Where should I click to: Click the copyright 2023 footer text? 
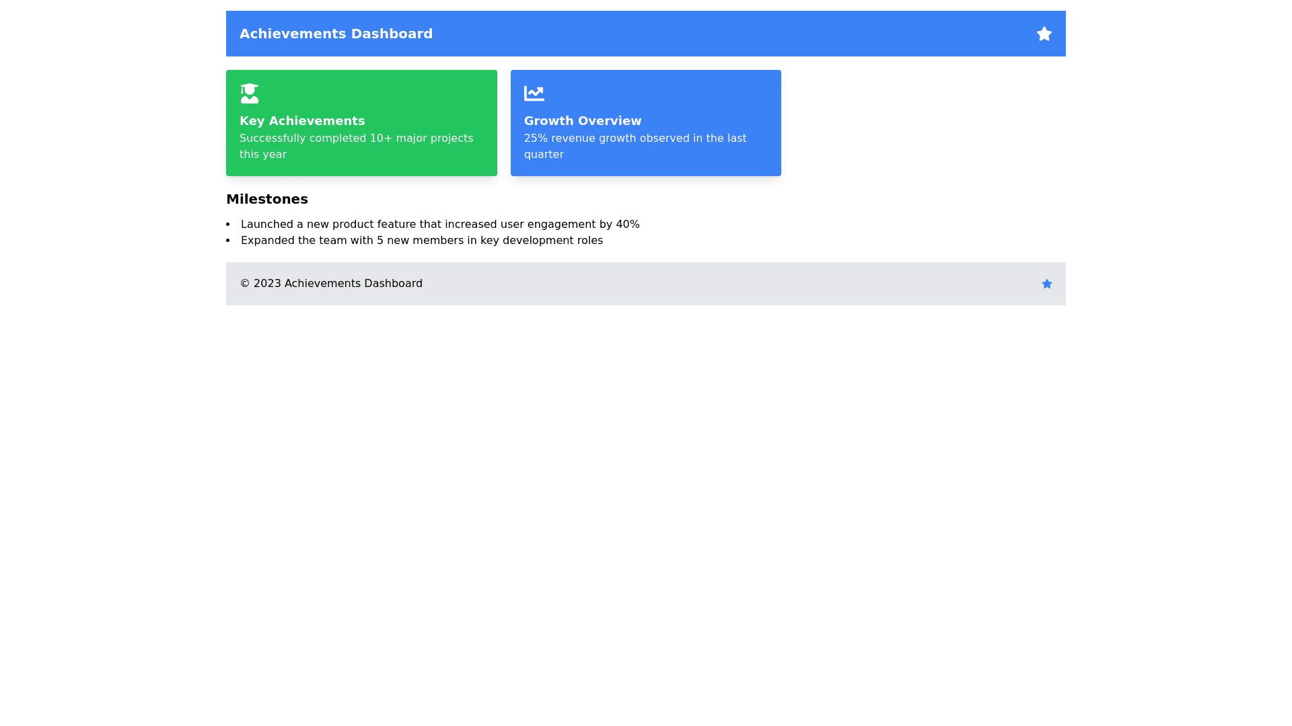point(331,283)
